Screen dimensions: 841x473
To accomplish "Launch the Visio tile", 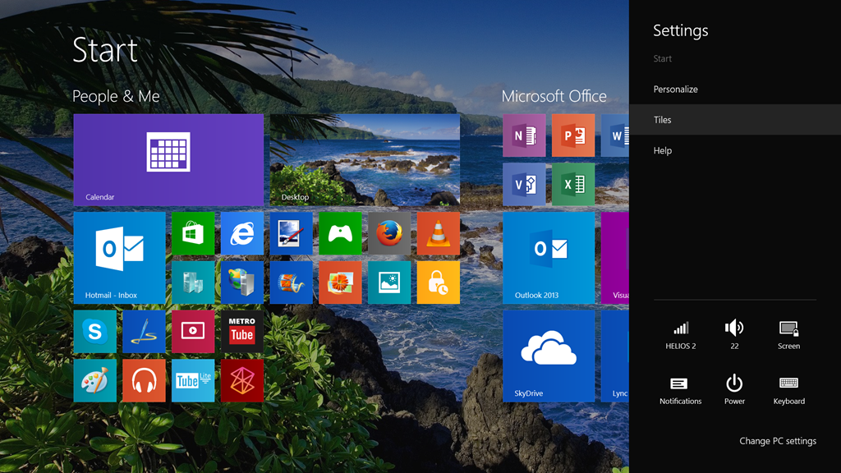I will tap(524, 185).
